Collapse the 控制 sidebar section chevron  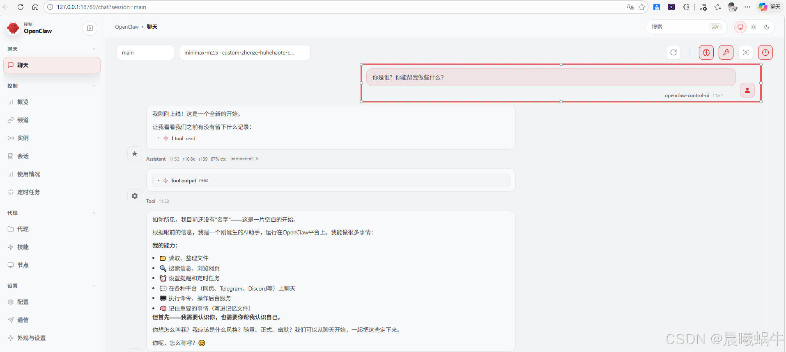point(94,86)
